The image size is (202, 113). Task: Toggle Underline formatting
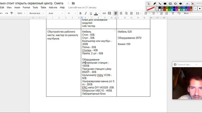91,13
